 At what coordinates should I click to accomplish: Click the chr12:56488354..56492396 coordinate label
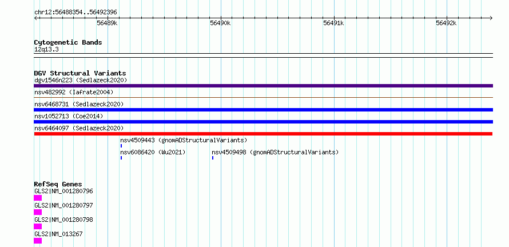pos(75,13)
